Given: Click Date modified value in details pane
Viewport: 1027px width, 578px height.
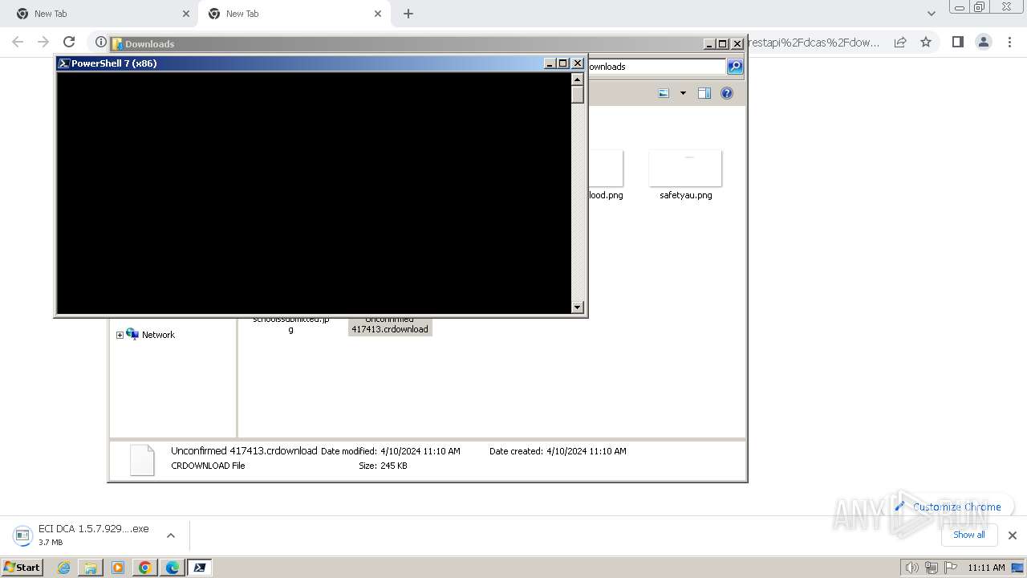Looking at the screenshot, I should click(x=420, y=451).
